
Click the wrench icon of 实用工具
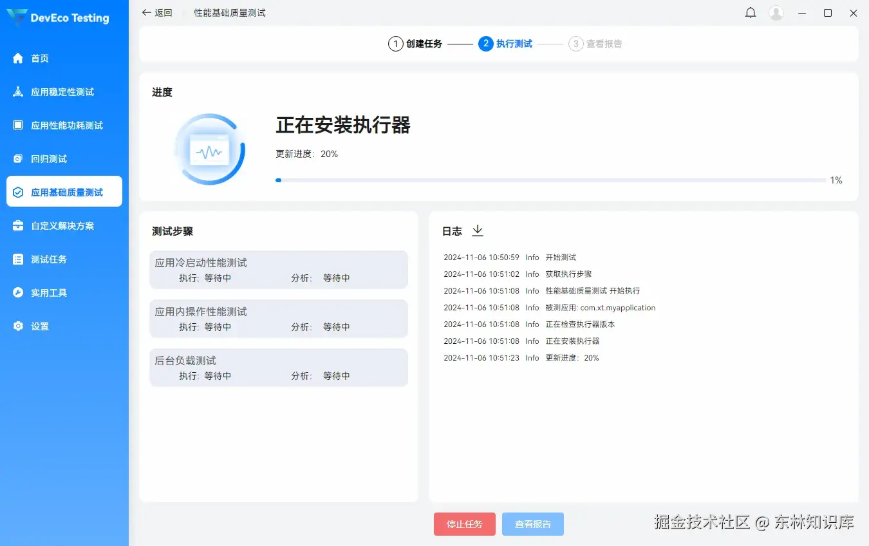tap(18, 293)
